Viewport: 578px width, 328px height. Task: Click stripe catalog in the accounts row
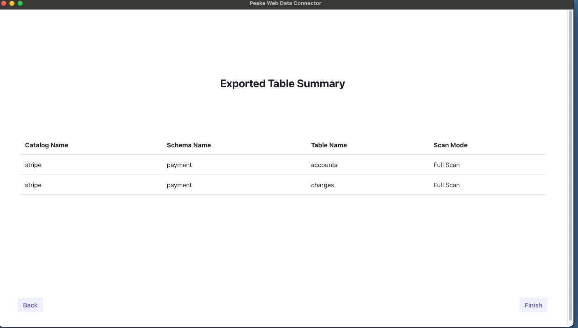pos(33,165)
